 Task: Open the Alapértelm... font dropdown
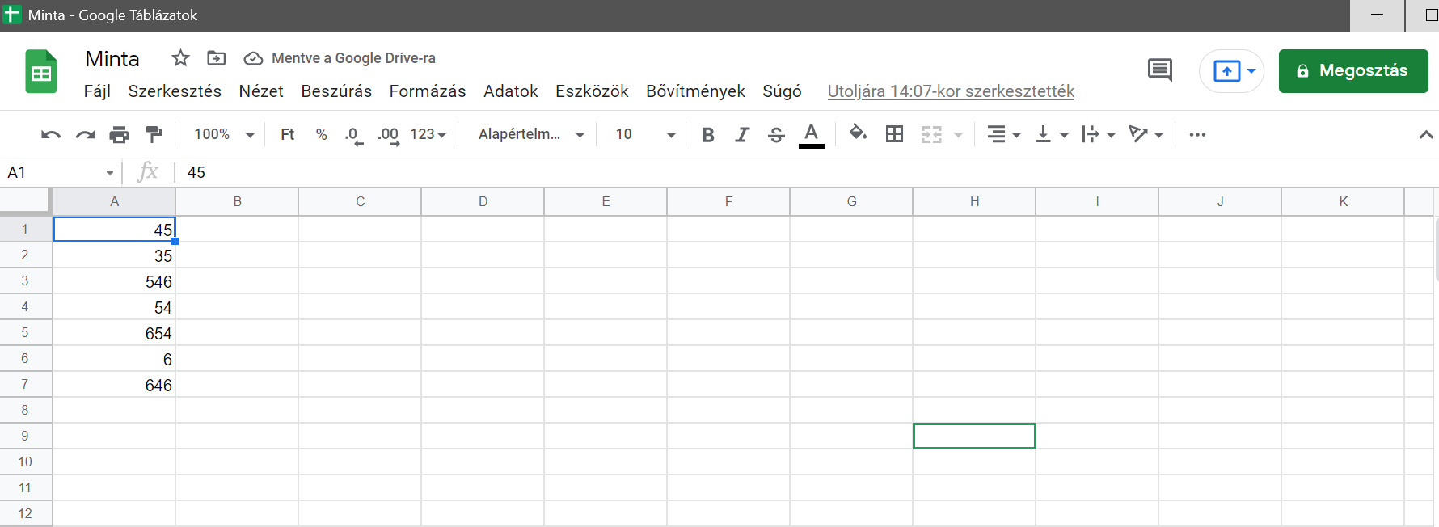tap(531, 134)
